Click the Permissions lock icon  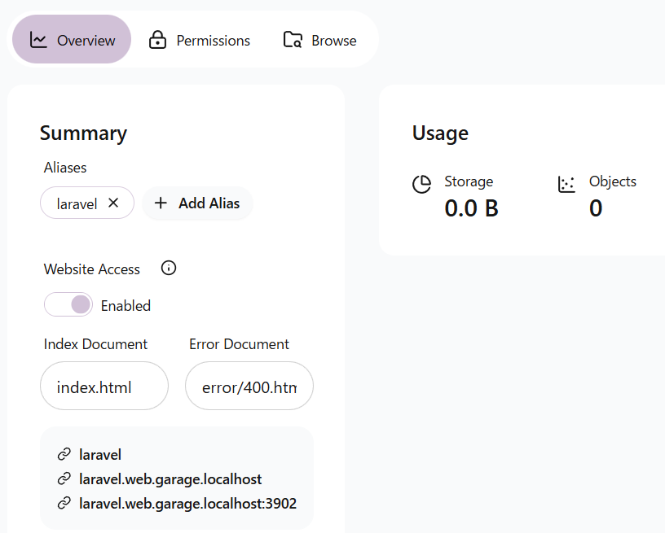coord(157,40)
